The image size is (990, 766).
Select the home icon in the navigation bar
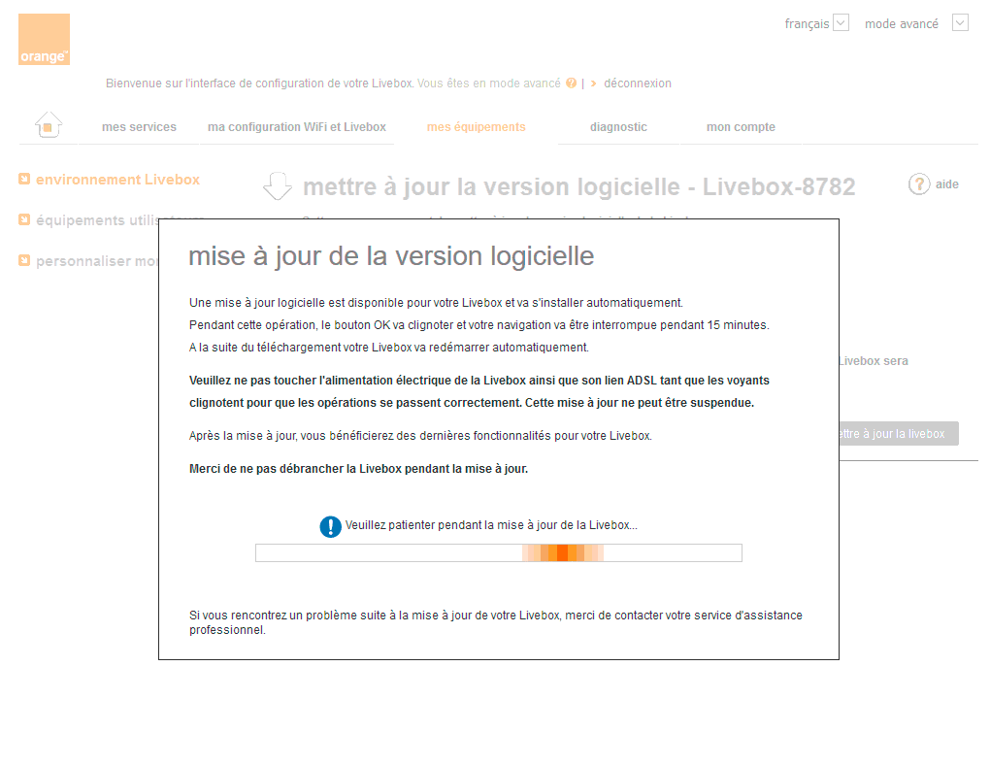point(47,124)
